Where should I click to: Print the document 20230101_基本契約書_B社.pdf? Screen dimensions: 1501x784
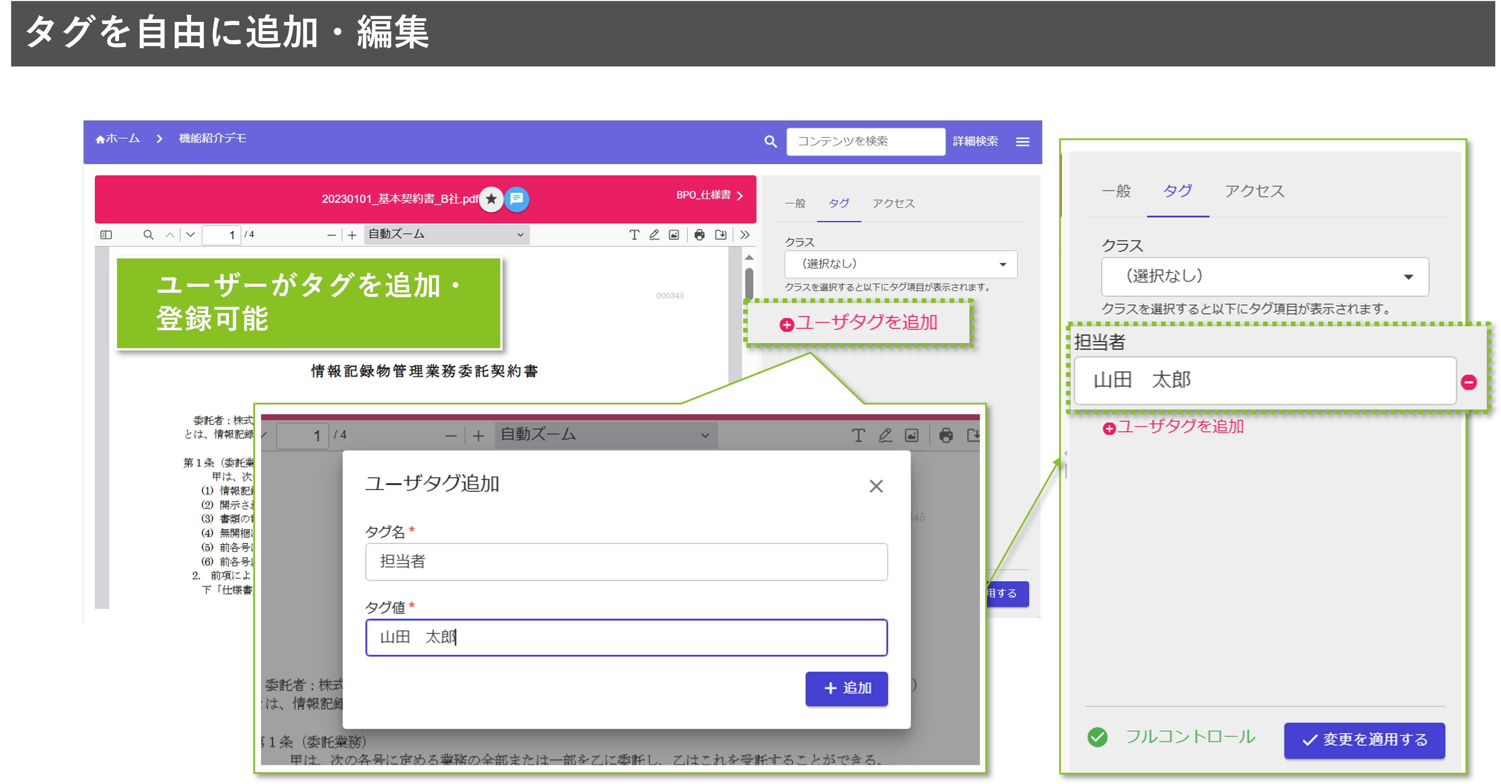pyautogui.click(x=699, y=235)
